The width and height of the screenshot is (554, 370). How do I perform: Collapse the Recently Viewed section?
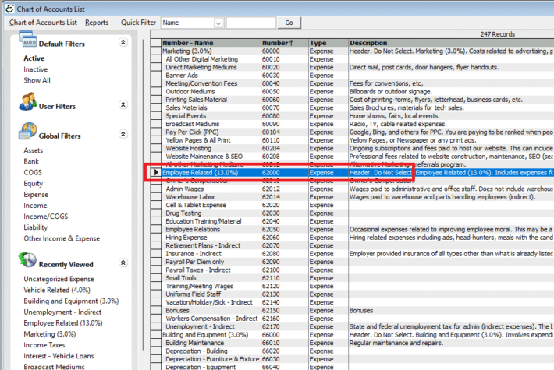tap(123, 263)
